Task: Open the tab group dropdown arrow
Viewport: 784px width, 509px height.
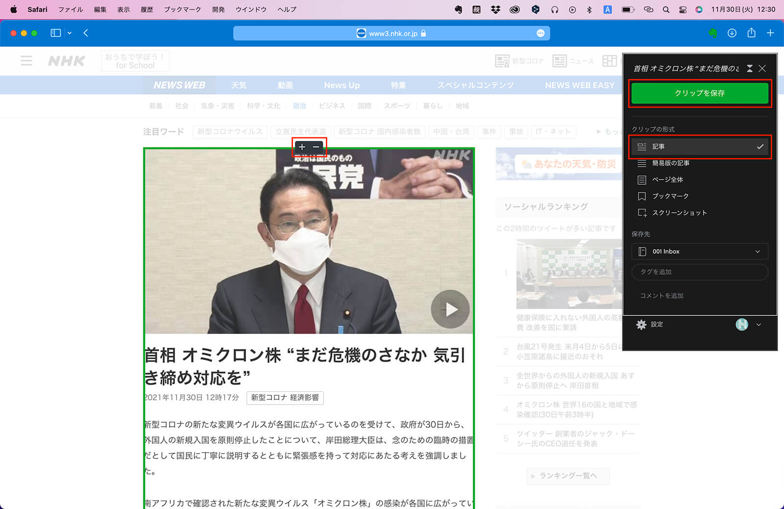Action: tap(70, 33)
